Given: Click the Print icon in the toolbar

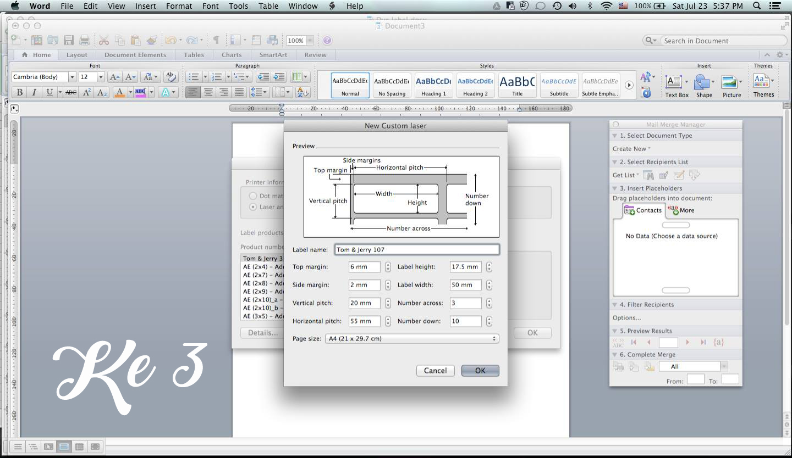Looking at the screenshot, I should click(x=84, y=40).
